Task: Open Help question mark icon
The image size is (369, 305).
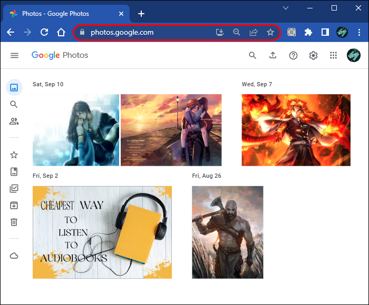Action: click(293, 56)
